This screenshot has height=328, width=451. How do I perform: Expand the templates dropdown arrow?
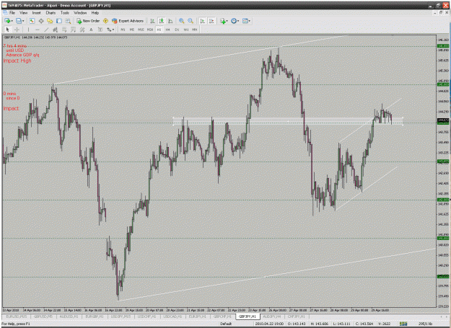[250, 21]
